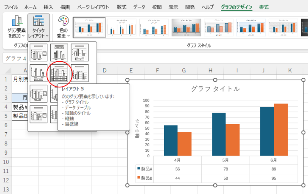Click the 製品A blue bar for 4月
This screenshot has height=194, width=308.
170,140
